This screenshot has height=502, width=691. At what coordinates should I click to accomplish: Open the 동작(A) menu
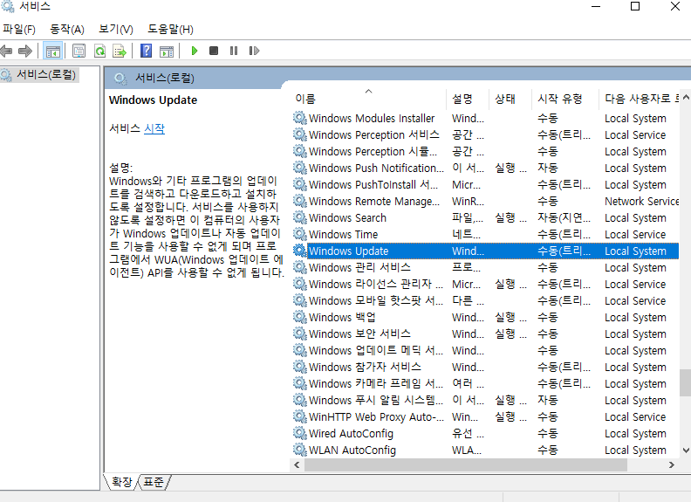(x=67, y=30)
